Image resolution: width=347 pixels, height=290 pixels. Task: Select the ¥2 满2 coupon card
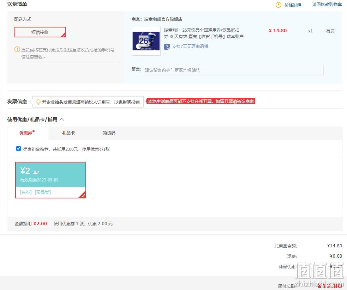[51, 180]
